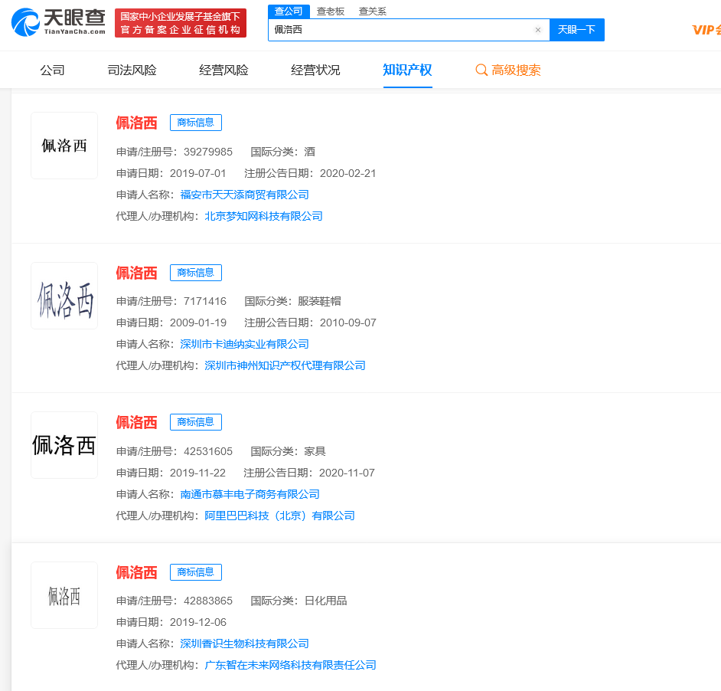Select the 查老板 search tab
Viewport: 721px width, 691px height.
click(x=330, y=11)
